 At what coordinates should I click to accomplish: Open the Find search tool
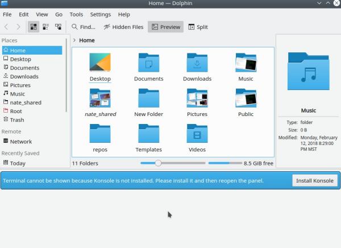coord(83,27)
